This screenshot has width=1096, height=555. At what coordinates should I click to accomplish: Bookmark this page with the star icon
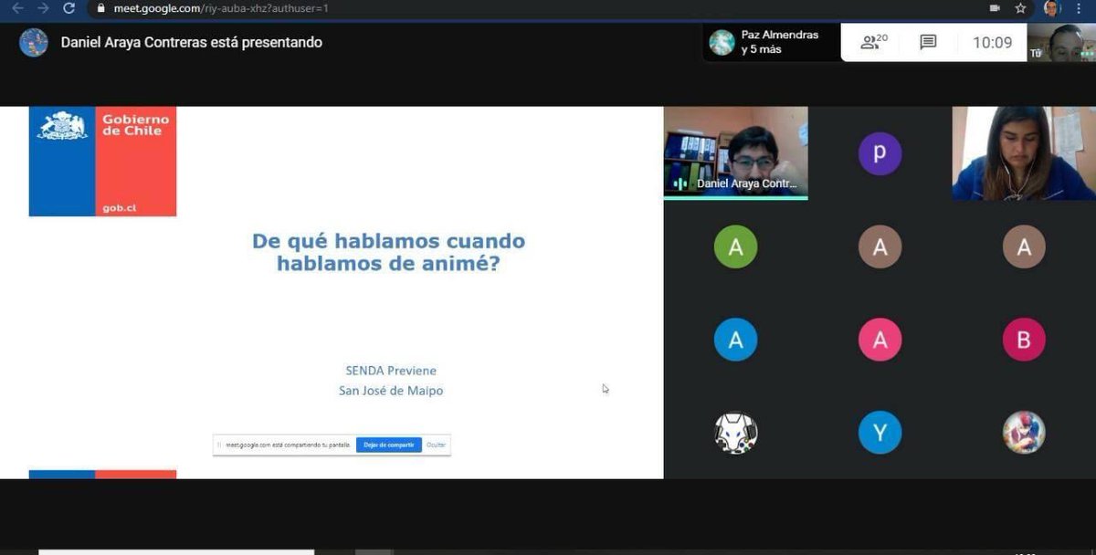1020,8
